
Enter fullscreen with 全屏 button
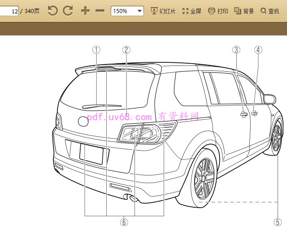191,11
